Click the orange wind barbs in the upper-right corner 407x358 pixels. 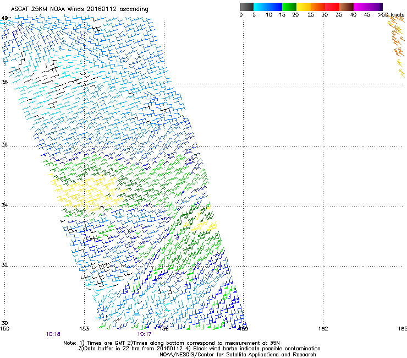(x=397, y=47)
